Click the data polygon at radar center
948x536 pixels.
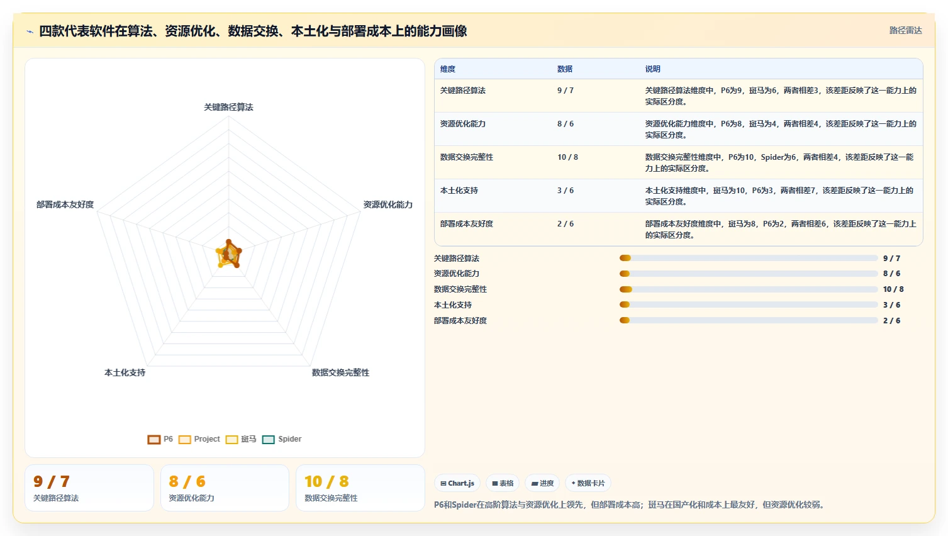tap(229, 255)
